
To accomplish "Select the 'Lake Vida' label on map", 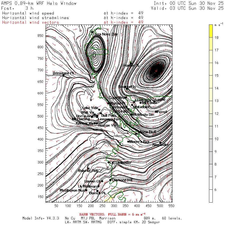I will (x=90, y=108).
